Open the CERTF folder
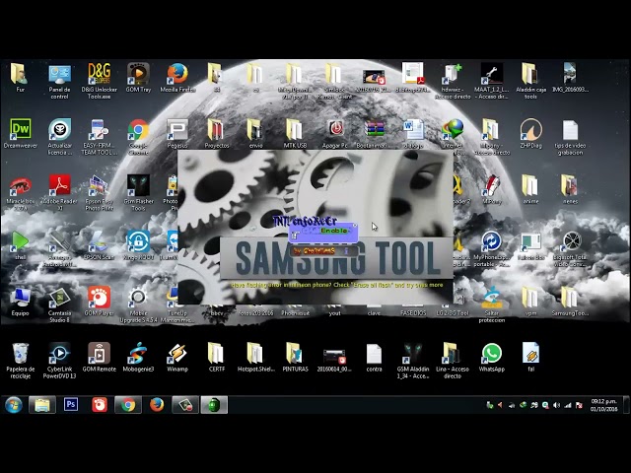 pos(217,357)
